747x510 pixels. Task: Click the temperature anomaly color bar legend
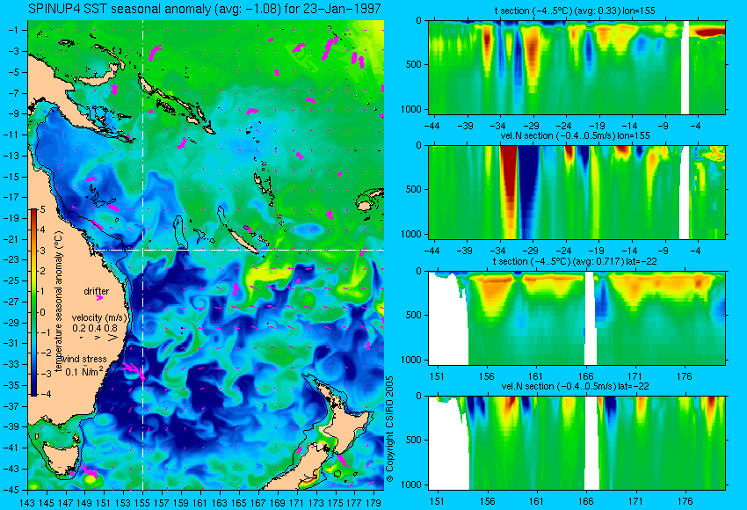pyautogui.click(x=34, y=302)
